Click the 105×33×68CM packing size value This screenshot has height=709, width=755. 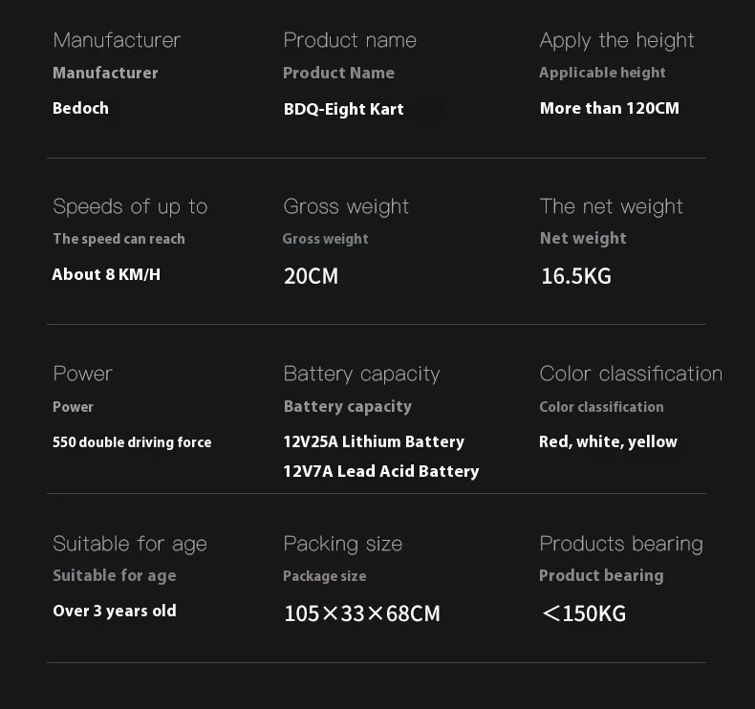361,613
